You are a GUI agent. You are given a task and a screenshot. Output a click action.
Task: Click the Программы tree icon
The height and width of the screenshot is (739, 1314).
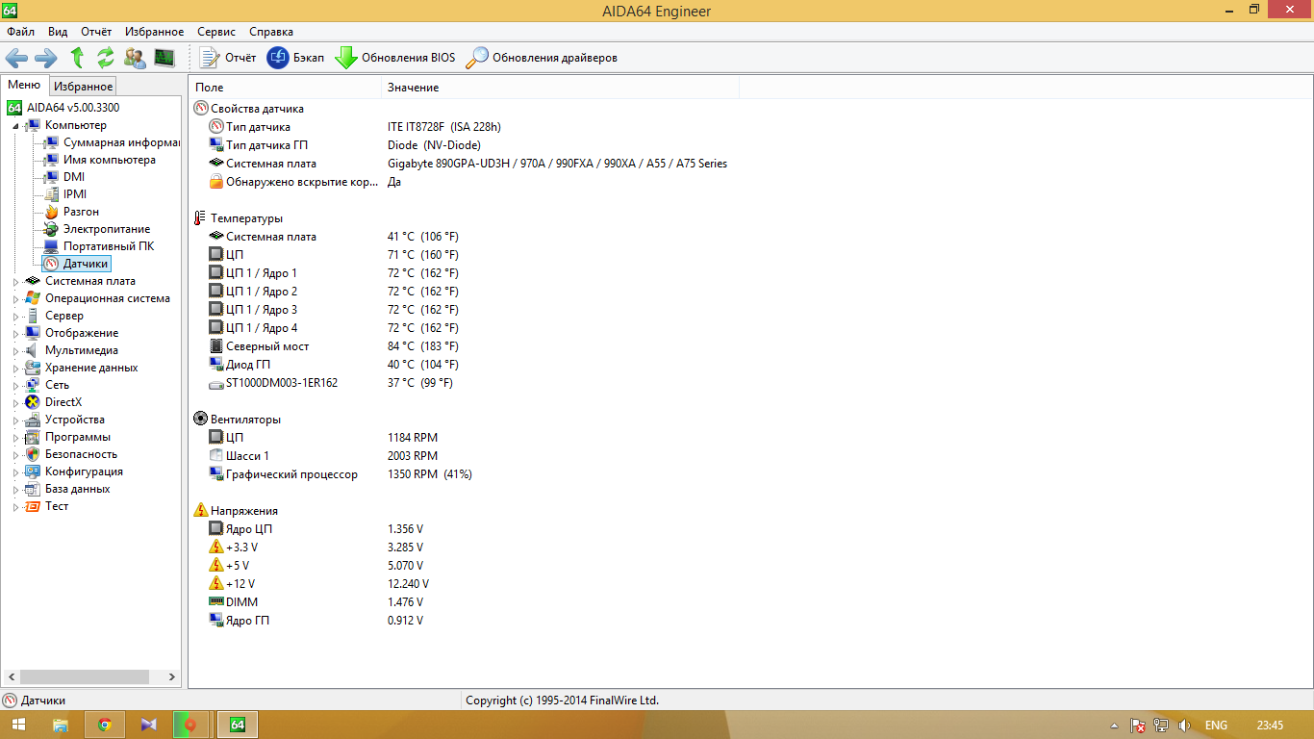click(x=33, y=437)
